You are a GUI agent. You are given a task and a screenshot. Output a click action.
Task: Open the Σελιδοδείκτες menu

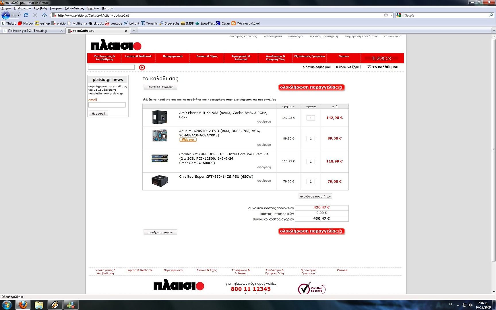(74, 8)
